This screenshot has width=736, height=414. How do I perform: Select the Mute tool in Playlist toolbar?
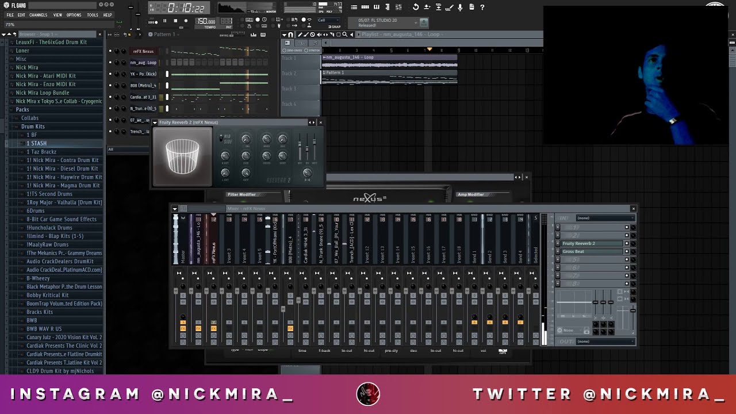[x=319, y=34]
